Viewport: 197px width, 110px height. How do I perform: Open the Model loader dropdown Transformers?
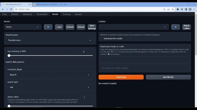50,40
